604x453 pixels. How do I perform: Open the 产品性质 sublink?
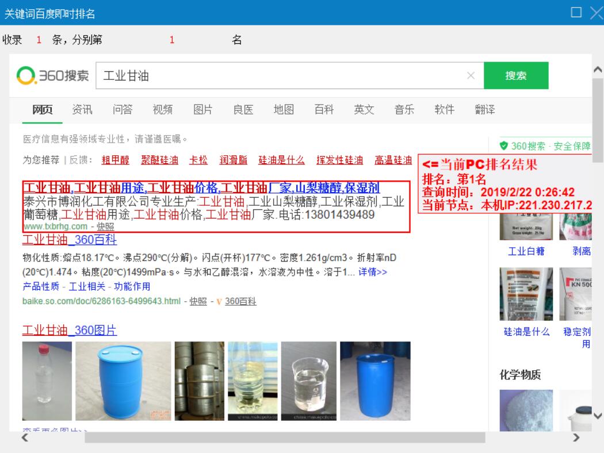click(x=41, y=286)
